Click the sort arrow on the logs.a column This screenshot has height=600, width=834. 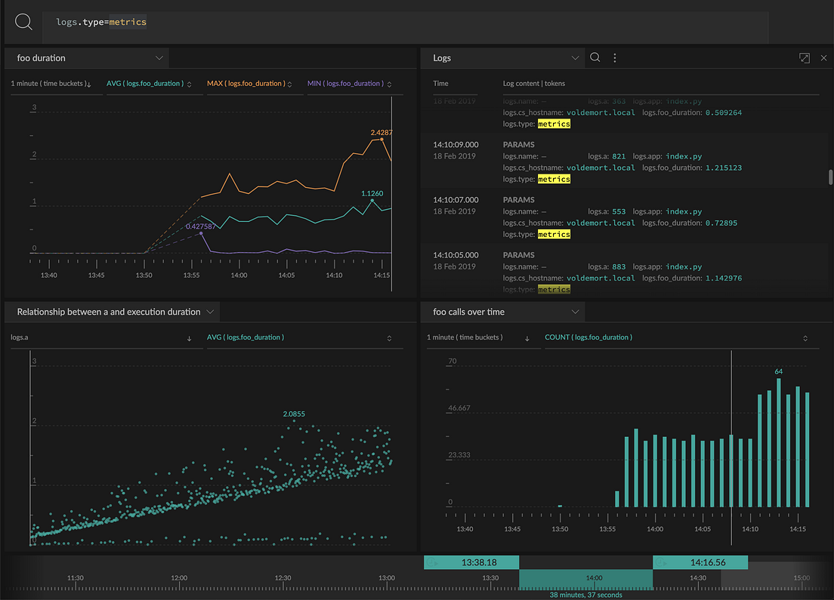click(x=190, y=337)
